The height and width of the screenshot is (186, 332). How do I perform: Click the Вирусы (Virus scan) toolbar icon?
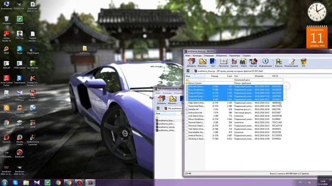(279, 63)
